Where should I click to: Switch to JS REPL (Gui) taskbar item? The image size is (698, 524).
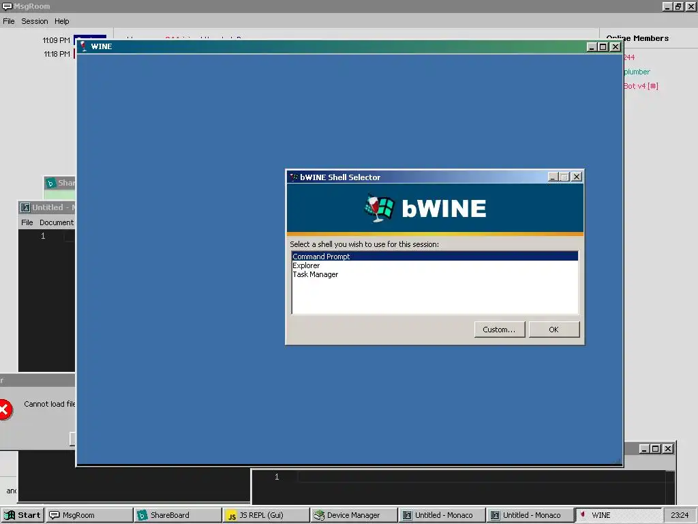[266, 515]
